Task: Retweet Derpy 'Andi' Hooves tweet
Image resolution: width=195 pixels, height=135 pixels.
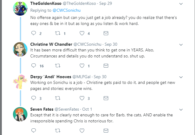Action: [x=58, y=98]
